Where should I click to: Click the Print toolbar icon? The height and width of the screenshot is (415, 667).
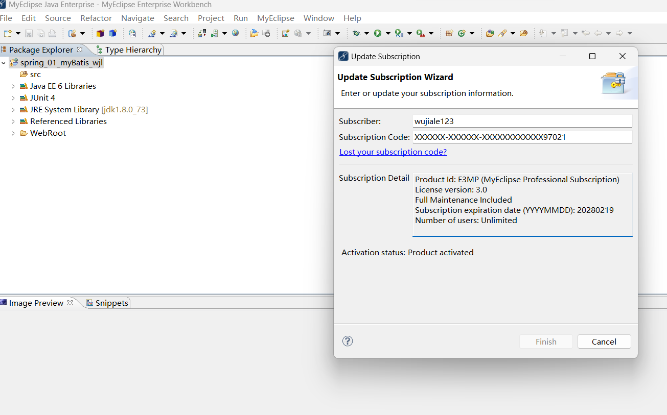52,33
